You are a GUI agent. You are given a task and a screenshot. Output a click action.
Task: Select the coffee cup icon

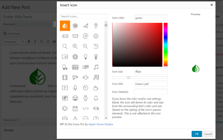(96, 88)
